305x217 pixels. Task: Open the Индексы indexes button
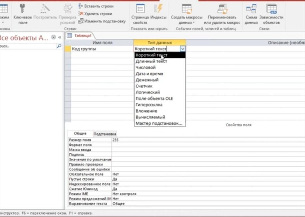click(x=158, y=12)
